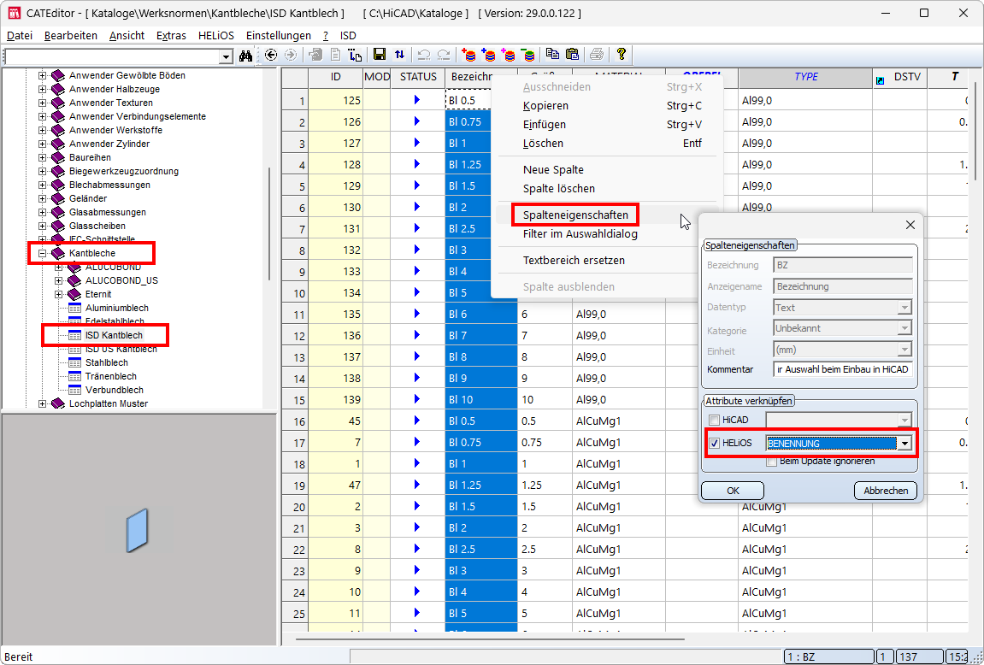Open the Einstellungen menu
Image resolution: width=984 pixels, height=665 pixels.
tap(279, 36)
